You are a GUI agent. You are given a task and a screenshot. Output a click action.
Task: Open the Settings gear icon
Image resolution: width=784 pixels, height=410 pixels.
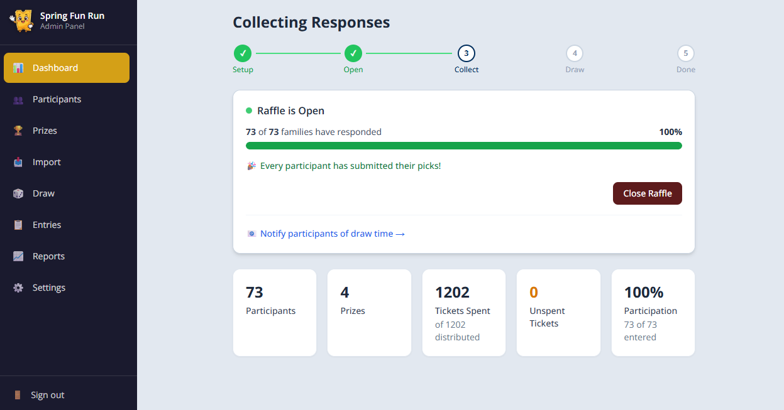[17, 287]
